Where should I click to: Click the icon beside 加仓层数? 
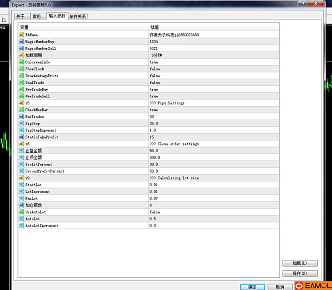[x=21, y=205]
